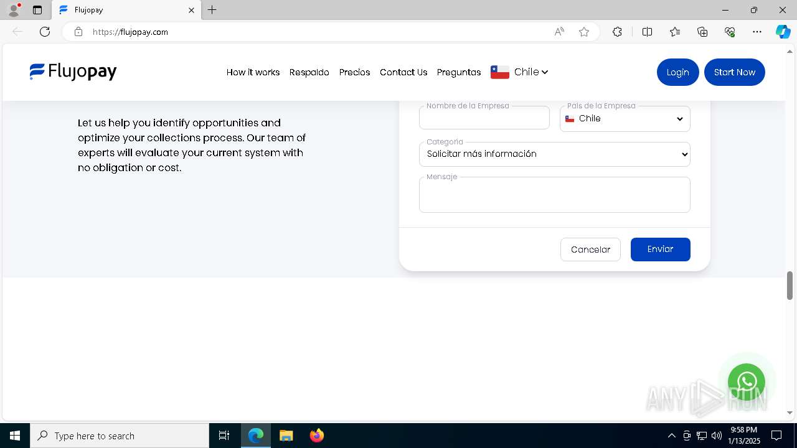Open the Collections icon

pyautogui.click(x=702, y=32)
